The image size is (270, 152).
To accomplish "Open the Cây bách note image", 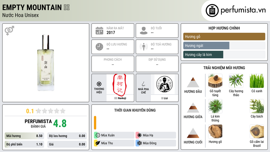I will [257, 106].
